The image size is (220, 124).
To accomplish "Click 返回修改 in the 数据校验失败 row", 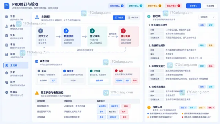I will coord(102,106).
